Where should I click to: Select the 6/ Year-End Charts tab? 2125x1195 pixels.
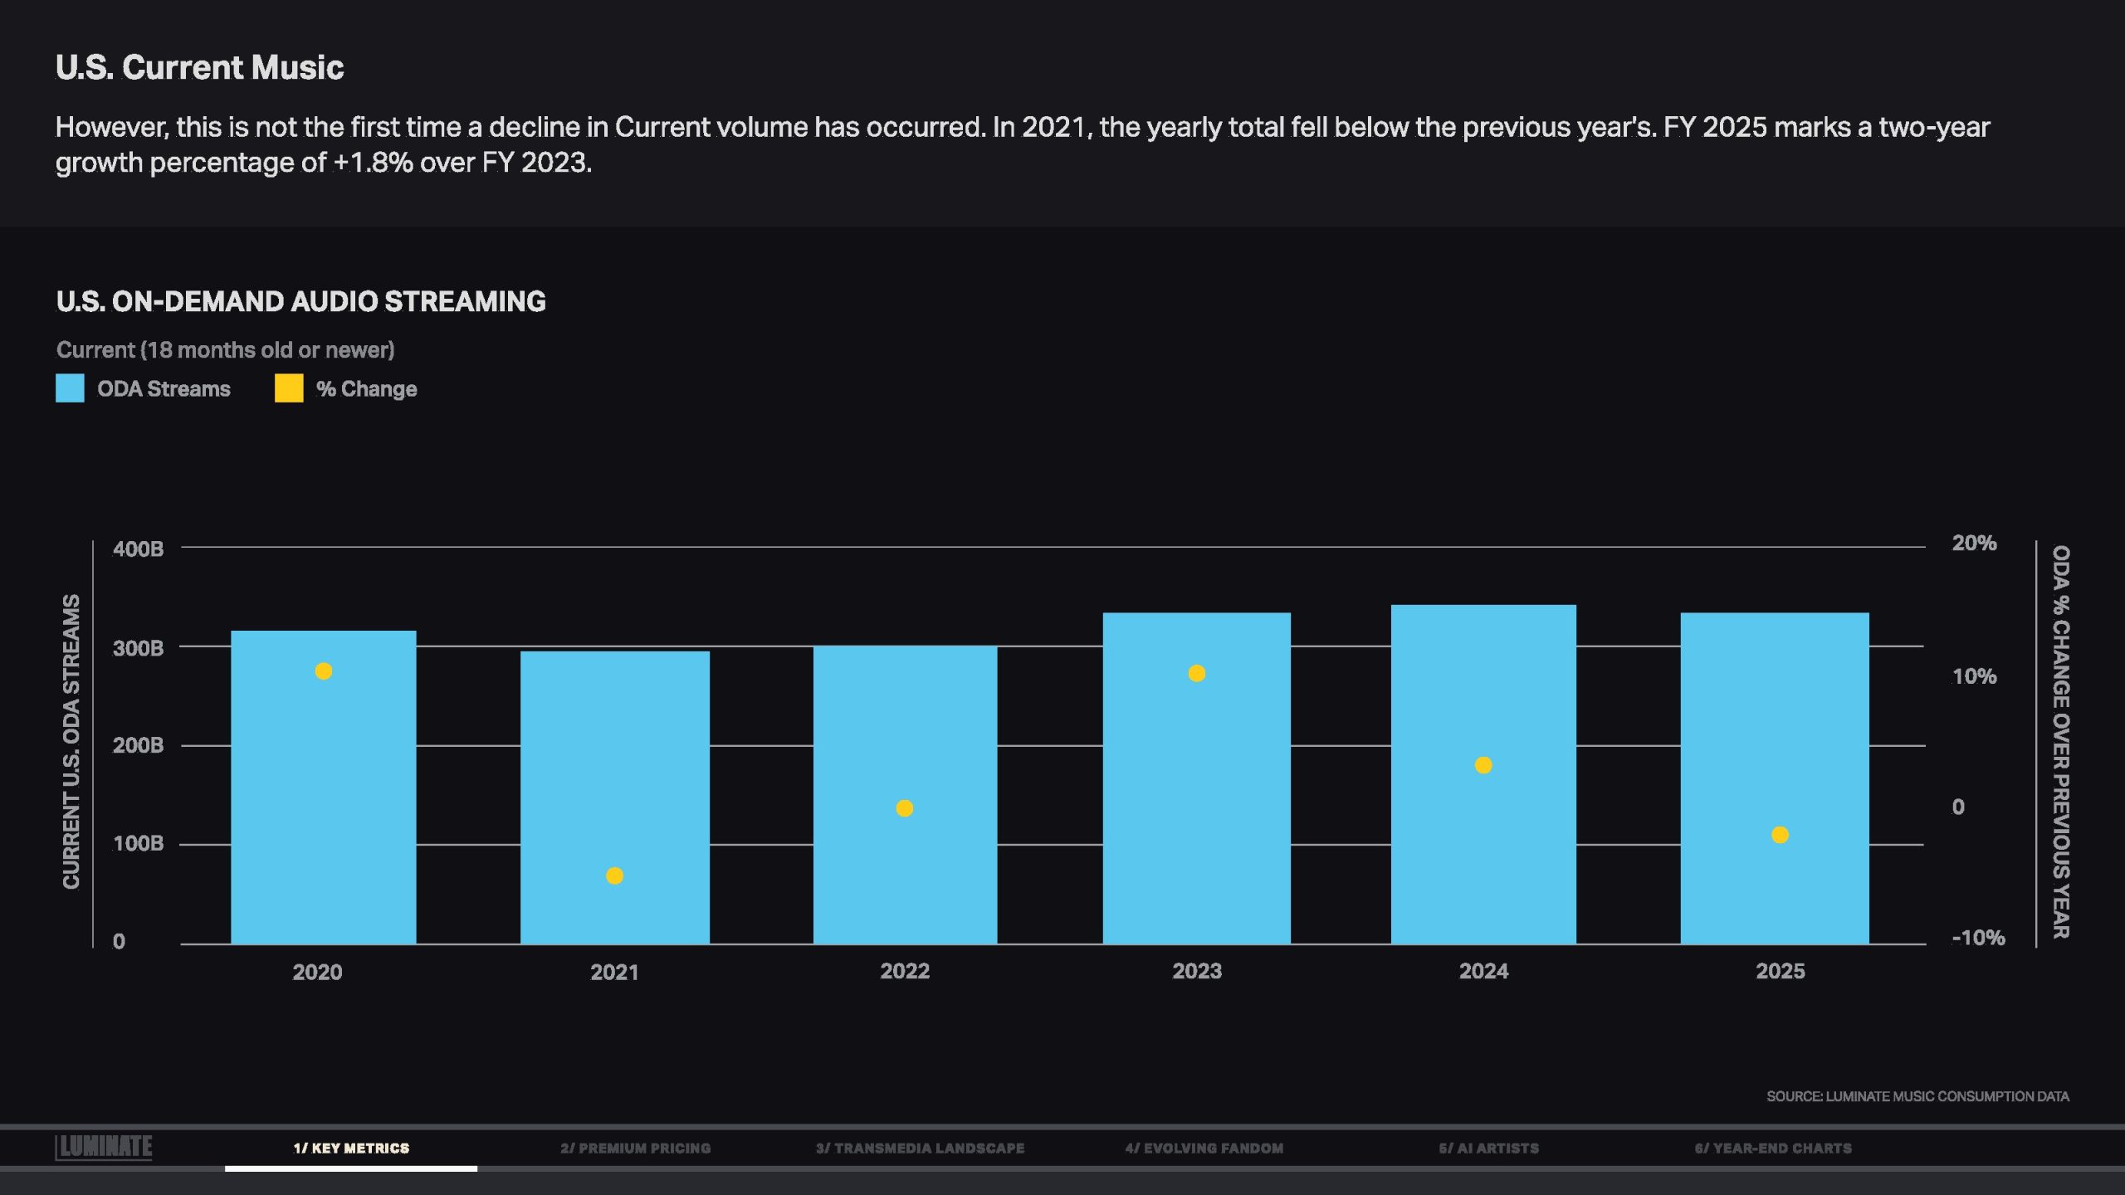(1773, 1148)
